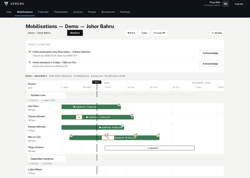
Task: Click status square on Kwame Mensah's mobilised bar
Action: [100, 127]
